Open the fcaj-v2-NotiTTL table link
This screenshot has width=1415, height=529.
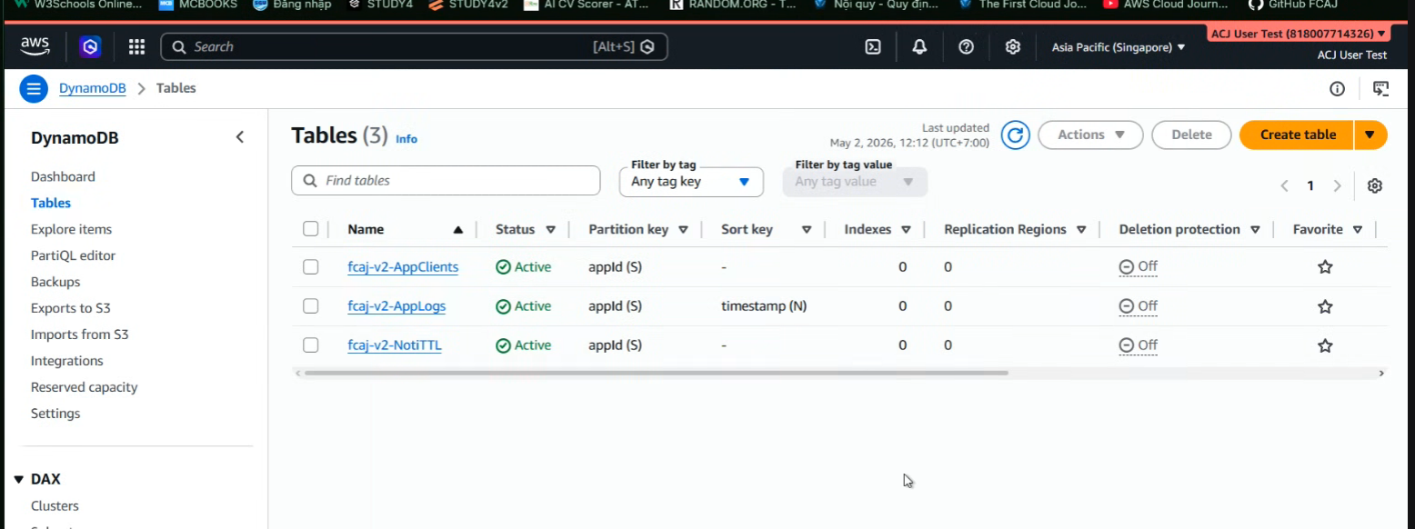[395, 345]
